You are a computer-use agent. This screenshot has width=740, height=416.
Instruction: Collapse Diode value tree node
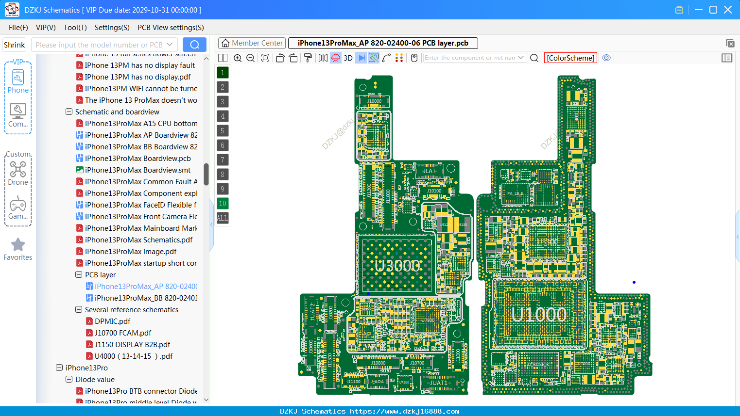pyautogui.click(x=69, y=379)
